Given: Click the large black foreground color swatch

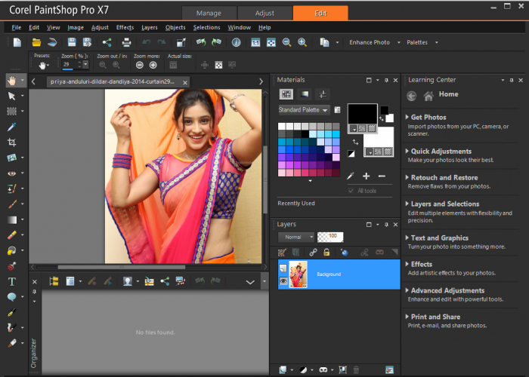Looking at the screenshot, I should pos(362,115).
